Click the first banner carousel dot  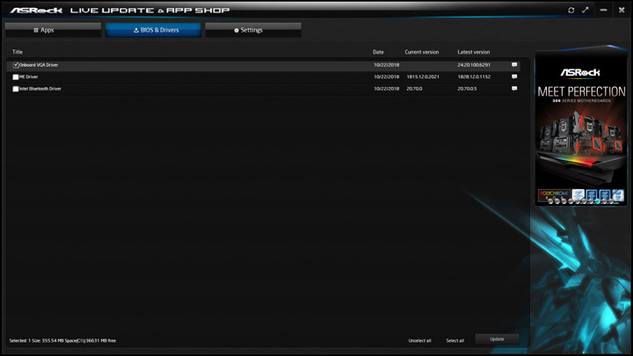click(x=550, y=201)
